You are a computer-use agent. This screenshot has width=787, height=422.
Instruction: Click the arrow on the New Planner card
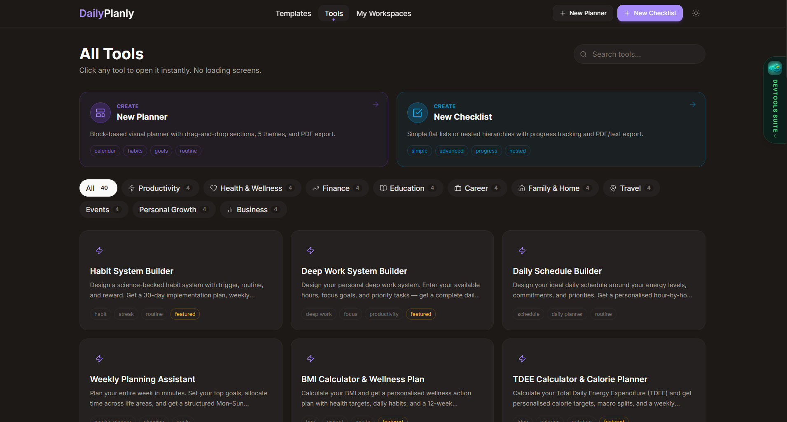click(376, 104)
